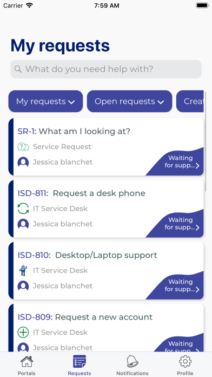Click the user avatar icon on the ISD-809 card

[23, 347]
